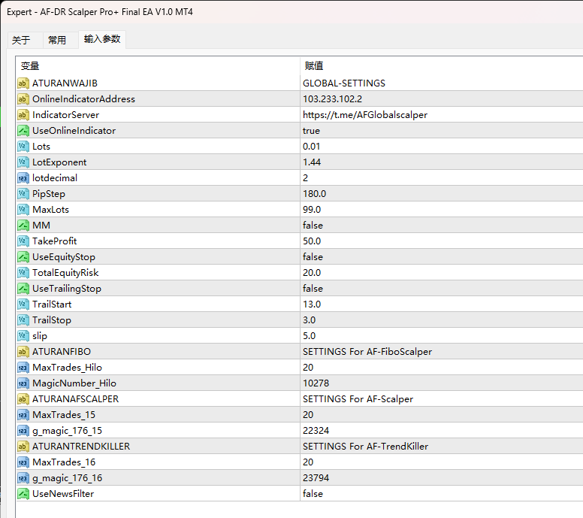Open the UseNewsFilter value dropdown
583x518 pixels.
(313, 493)
